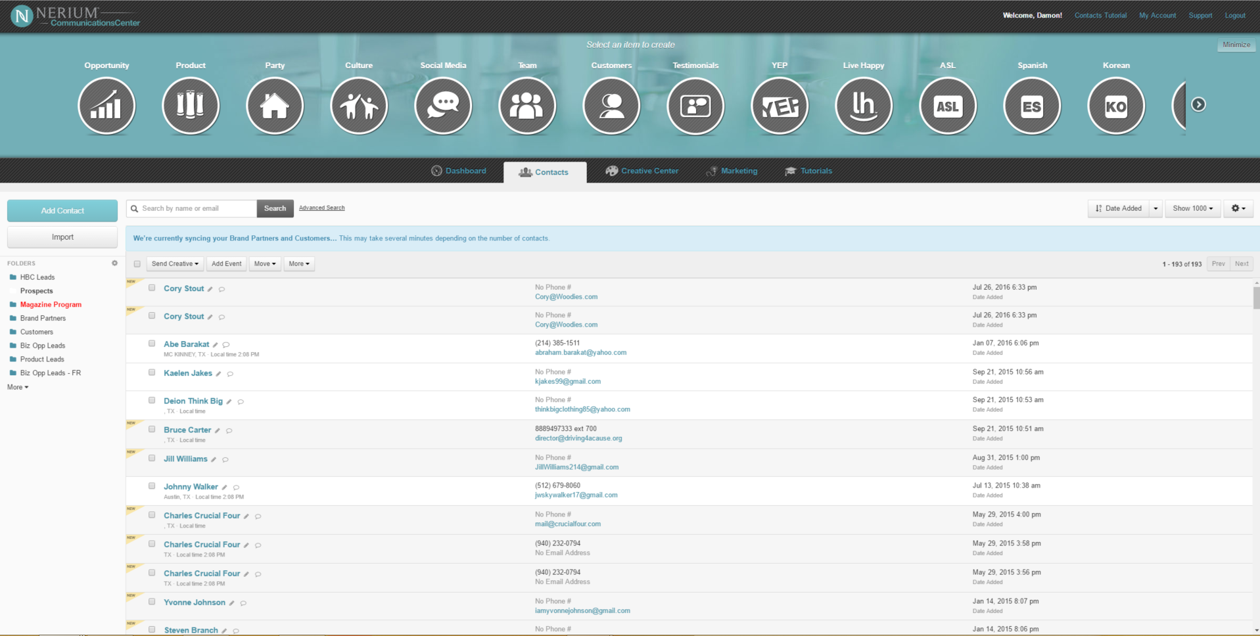Select the Live Happy icon
Viewport: 1260px width, 636px height.
pyautogui.click(x=864, y=106)
